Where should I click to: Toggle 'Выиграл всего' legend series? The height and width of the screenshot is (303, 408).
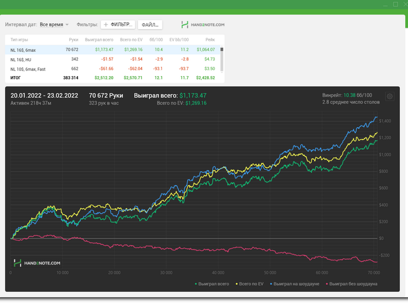(212, 284)
